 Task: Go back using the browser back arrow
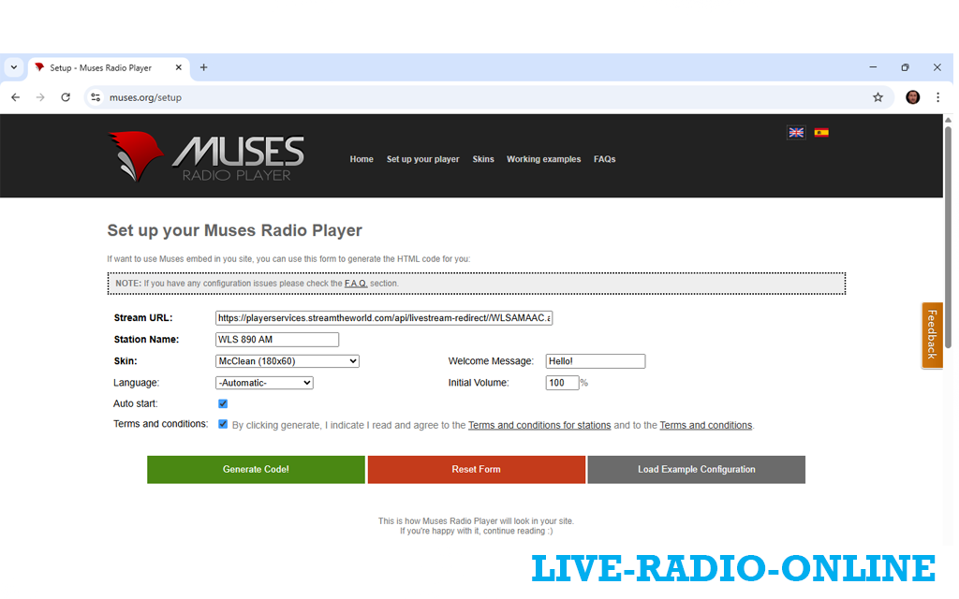(15, 97)
